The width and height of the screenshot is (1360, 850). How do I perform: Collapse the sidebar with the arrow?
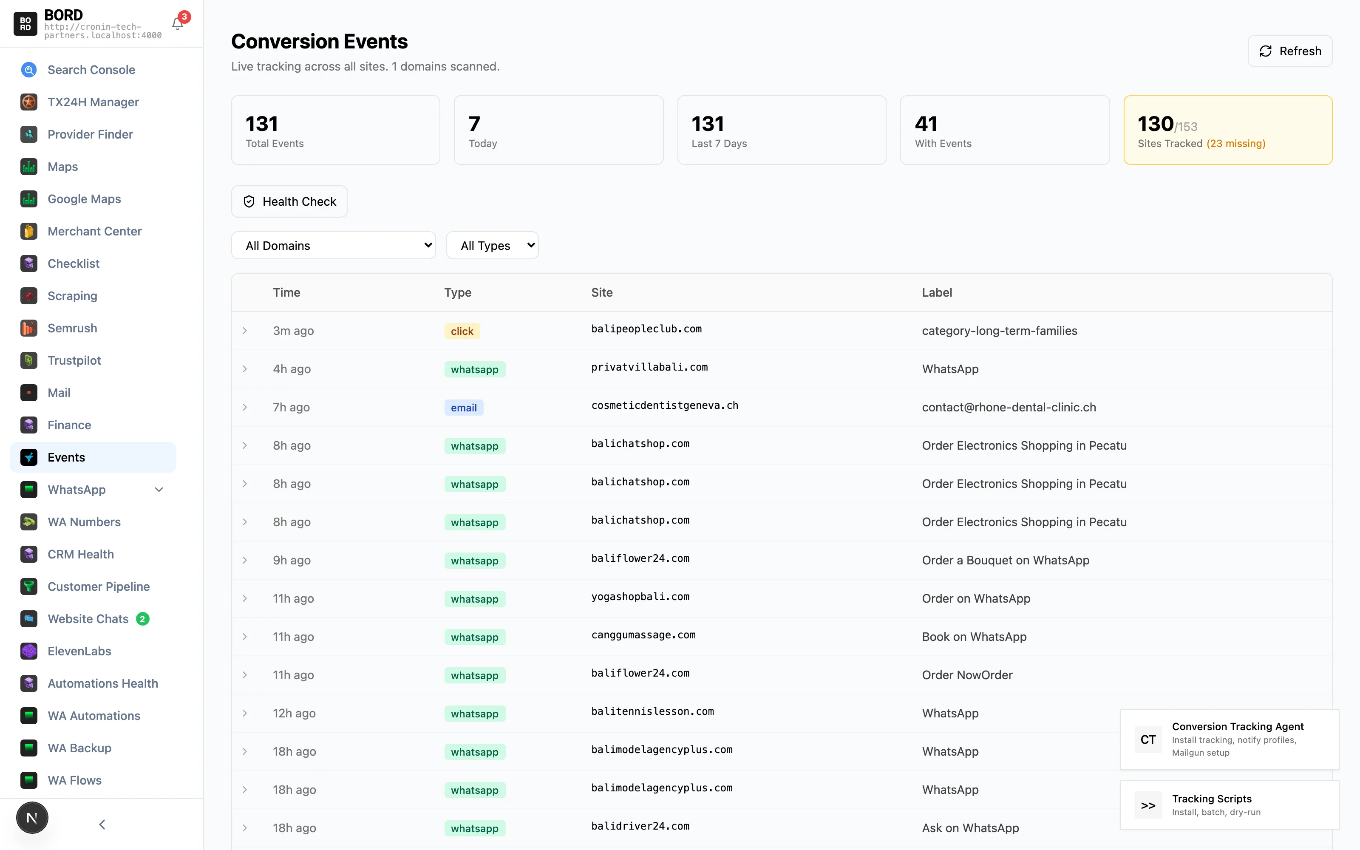pos(102,824)
